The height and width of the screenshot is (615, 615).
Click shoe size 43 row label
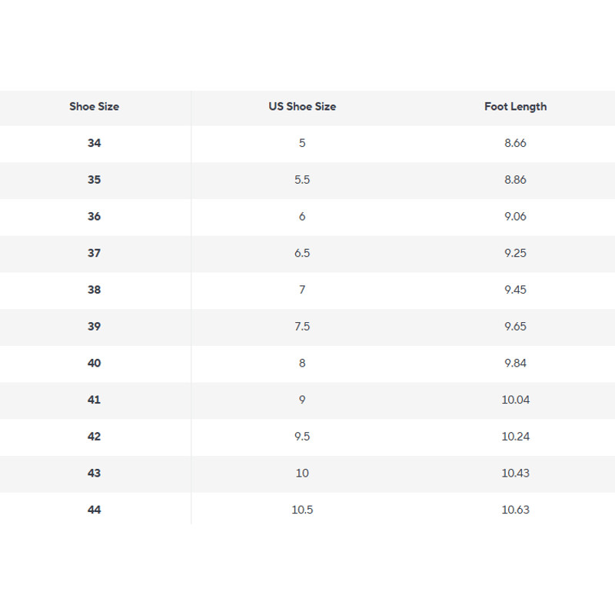(94, 473)
